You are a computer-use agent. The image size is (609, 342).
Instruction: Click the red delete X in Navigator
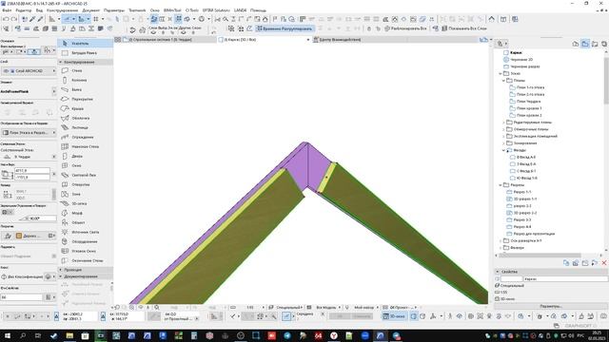click(604, 263)
